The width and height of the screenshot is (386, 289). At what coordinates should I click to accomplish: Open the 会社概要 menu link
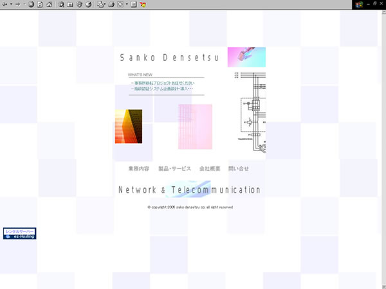[210, 168]
